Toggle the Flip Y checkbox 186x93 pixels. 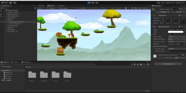pyautogui.click(x=173, y=34)
